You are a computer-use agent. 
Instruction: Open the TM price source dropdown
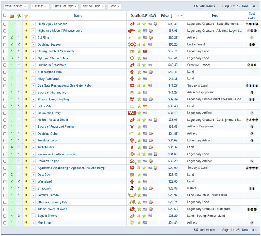coord(179,16)
